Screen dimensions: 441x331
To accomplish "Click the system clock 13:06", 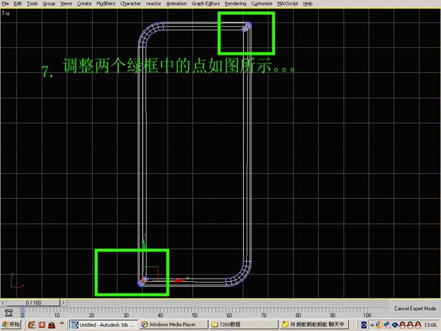I will click(430, 325).
